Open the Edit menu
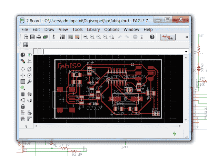 [x=36, y=30]
